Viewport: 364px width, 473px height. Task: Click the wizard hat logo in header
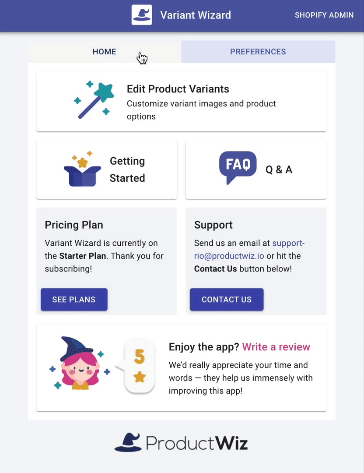[x=142, y=15]
